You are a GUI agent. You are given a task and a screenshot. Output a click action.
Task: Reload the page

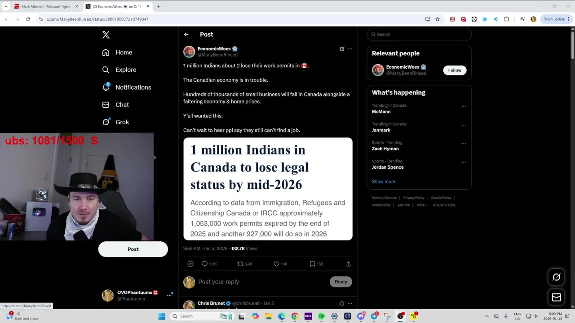click(28, 19)
